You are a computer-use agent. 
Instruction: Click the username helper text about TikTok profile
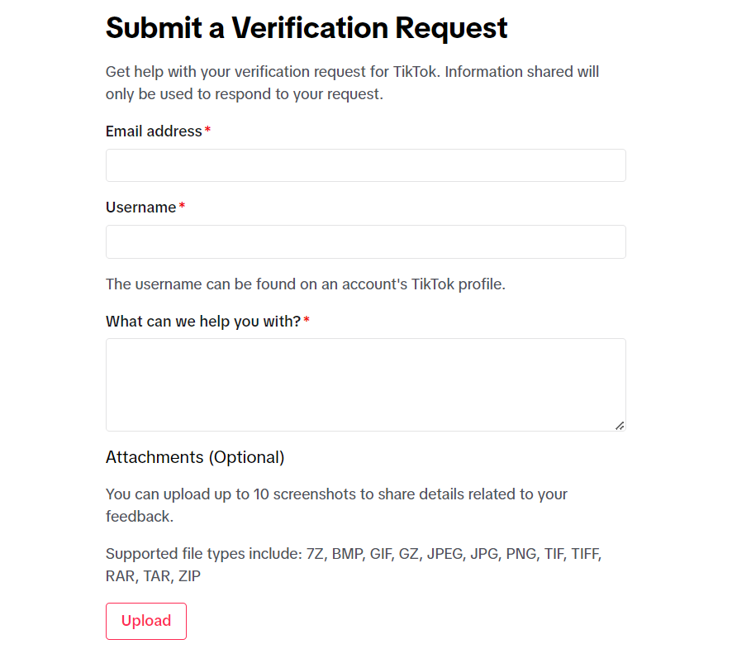point(305,284)
